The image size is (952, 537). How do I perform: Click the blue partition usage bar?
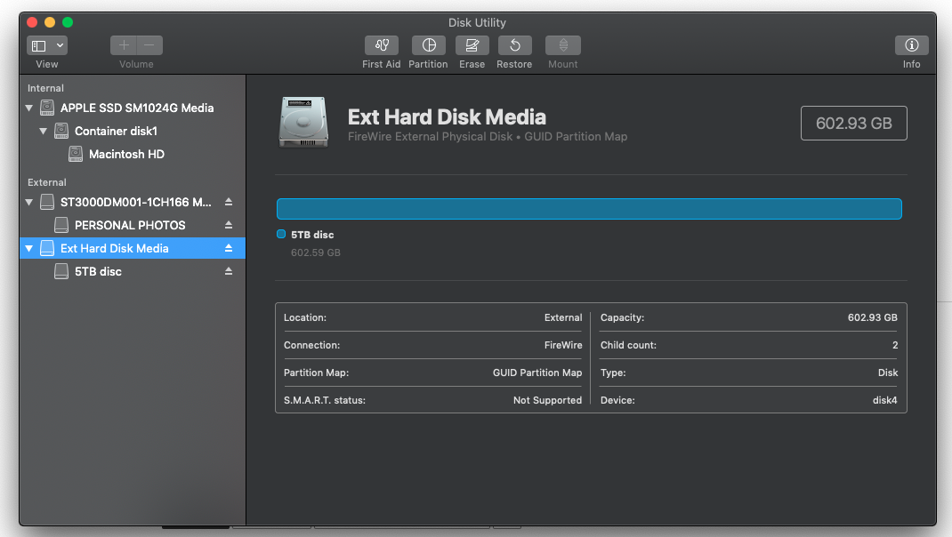point(589,209)
